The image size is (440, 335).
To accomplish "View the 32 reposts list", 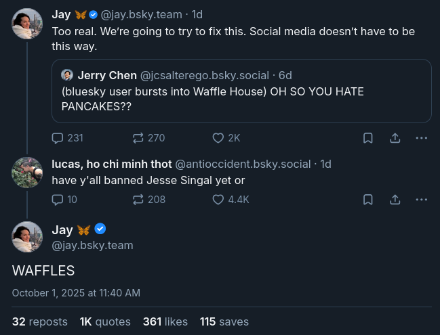I will (39, 321).
